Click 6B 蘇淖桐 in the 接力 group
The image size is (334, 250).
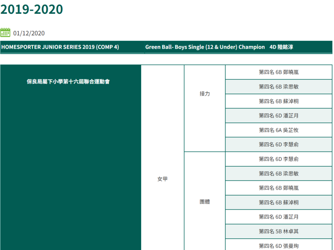(x=278, y=101)
